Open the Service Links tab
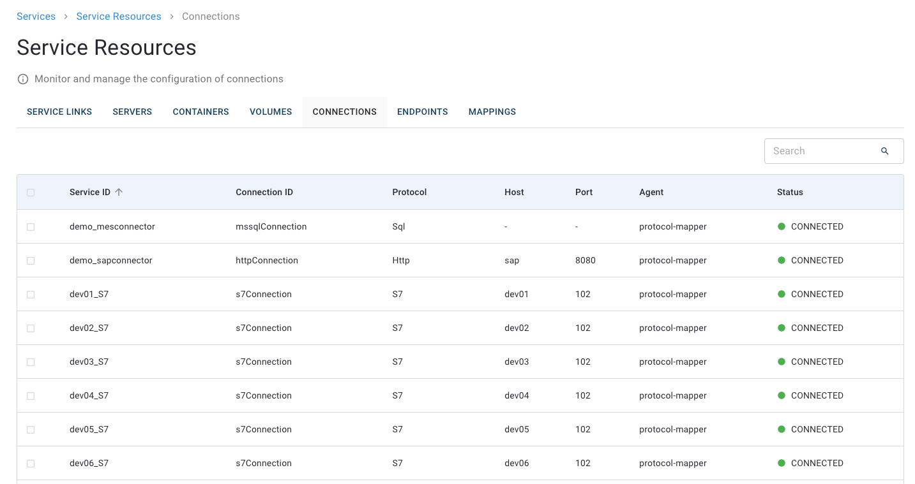The width and height of the screenshot is (915, 484). tap(59, 112)
